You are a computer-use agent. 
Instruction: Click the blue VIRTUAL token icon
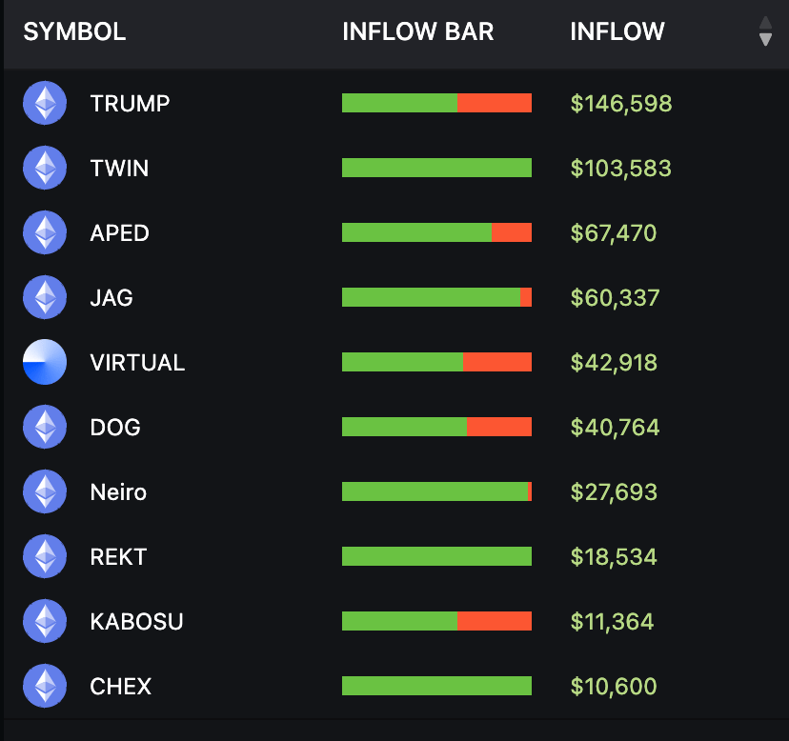pos(45,362)
